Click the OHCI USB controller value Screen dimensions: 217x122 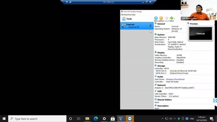pos(171,94)
